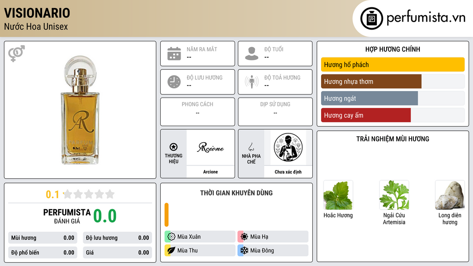Click the Arcione brand name label
Viewport: 473px width, 266px height.
(x=210, y=172)
